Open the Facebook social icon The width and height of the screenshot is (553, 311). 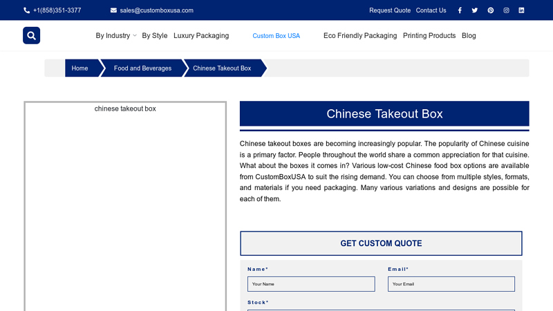point(460,10)
